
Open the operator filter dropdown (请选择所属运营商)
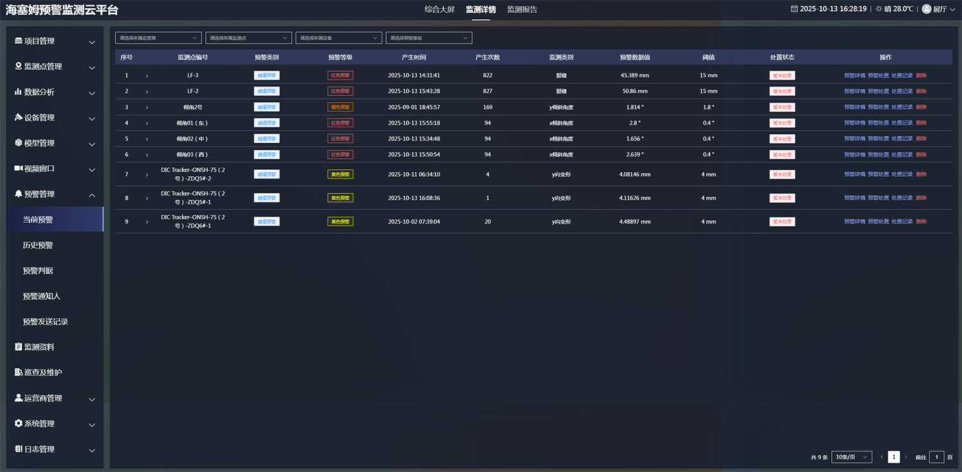click(x=158, y=38)
